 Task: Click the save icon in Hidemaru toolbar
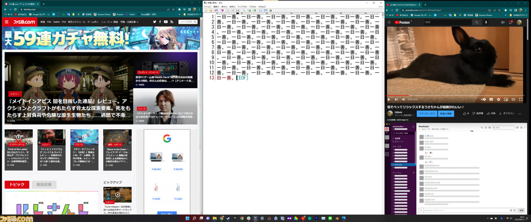coord(216,10)
